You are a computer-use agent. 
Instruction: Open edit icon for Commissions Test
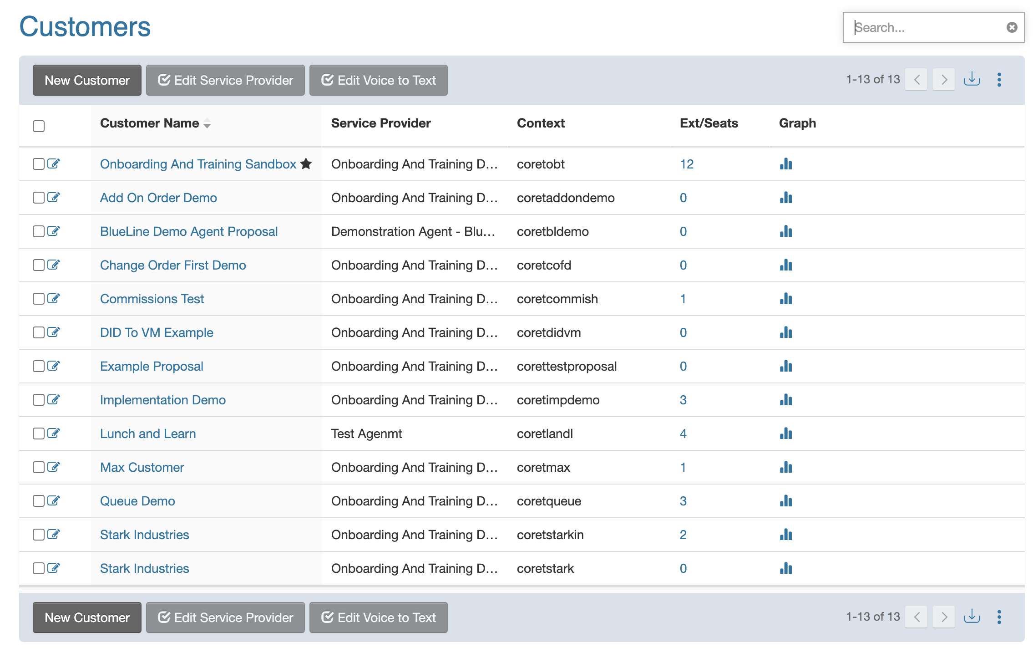click(54, 298)
